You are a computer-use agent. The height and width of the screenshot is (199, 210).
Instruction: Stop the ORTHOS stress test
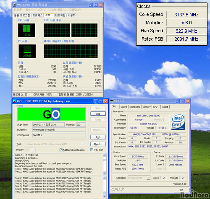(x=98, y=114)
